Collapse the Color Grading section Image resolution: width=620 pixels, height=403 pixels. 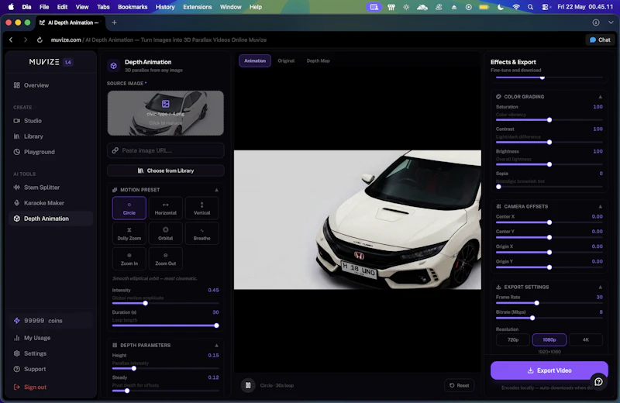point(600,97)
